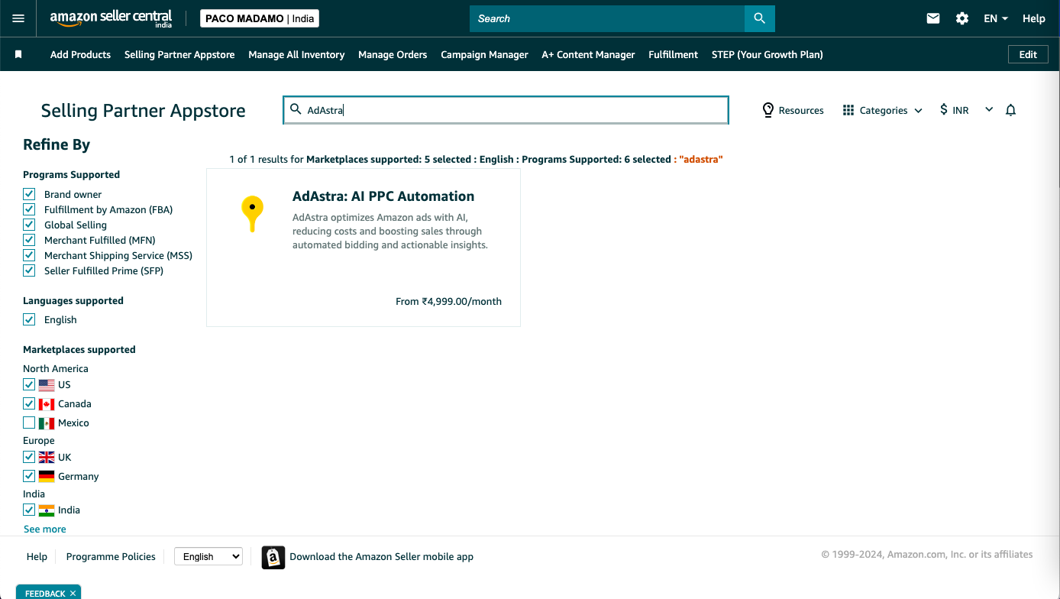Image resolution: width=1060 pixels, height=599 pixels.
Task: Open the Feedback button
Action: point(44,593)
